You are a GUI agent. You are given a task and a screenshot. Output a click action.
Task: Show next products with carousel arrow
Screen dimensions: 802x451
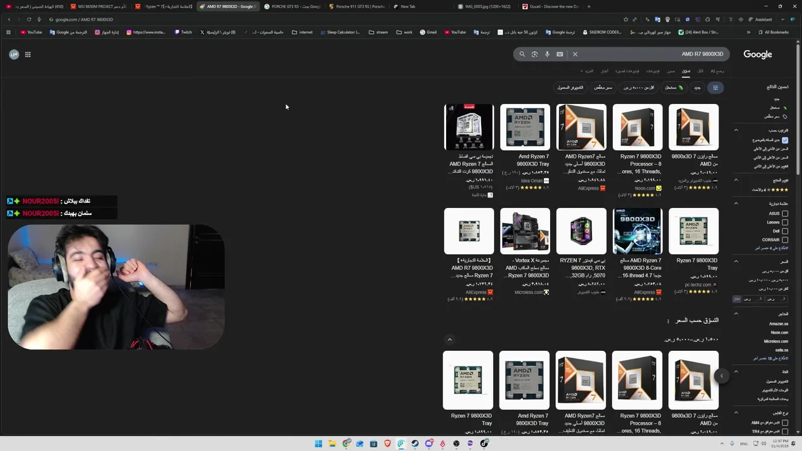click(721, 376)
